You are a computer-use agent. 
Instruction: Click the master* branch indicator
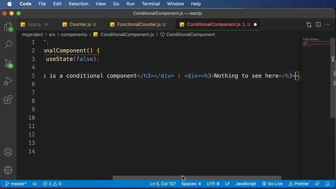16,184
